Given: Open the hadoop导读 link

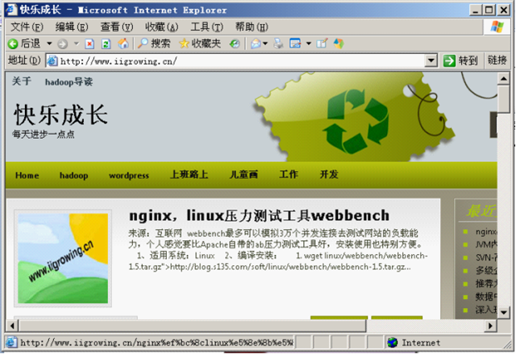Looking at the screenshot, I should point(69,82).
